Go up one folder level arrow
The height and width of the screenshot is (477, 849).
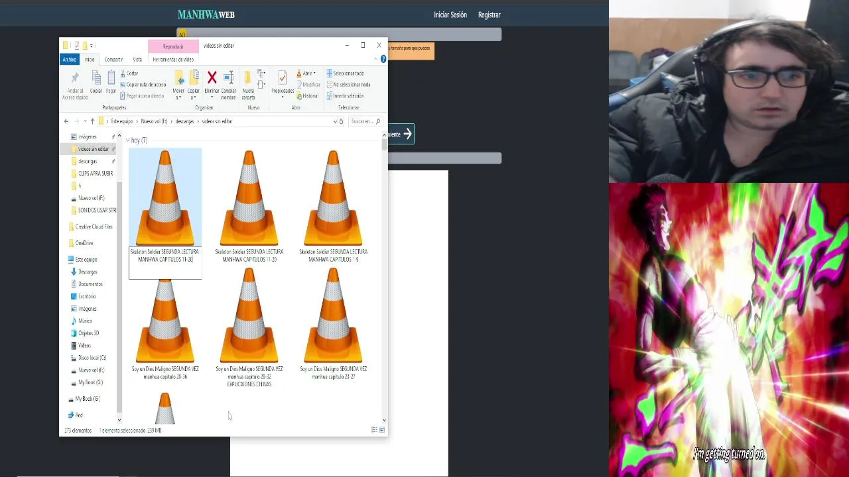pos(92,121)
